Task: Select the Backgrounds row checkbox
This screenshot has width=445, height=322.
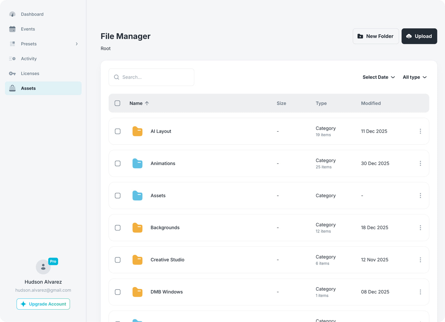Action: tap(118, 228)
